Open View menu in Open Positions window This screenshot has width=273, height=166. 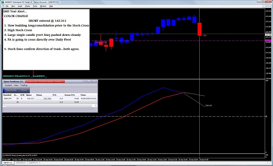(x=16, y=85)
